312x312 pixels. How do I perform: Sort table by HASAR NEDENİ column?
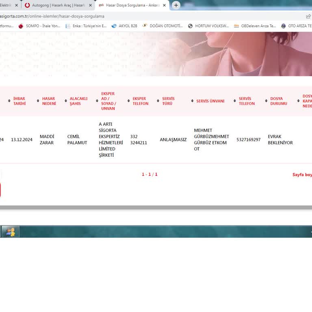coord(49,101)
